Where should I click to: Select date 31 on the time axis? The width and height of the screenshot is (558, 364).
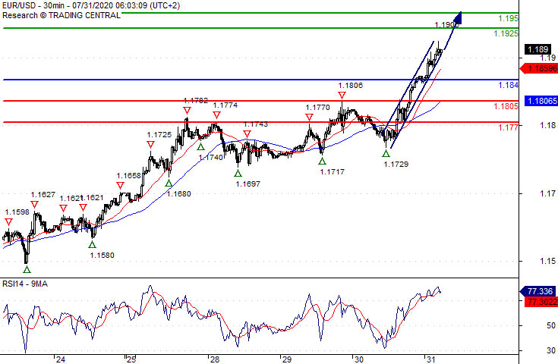click(x=430, y=359)
